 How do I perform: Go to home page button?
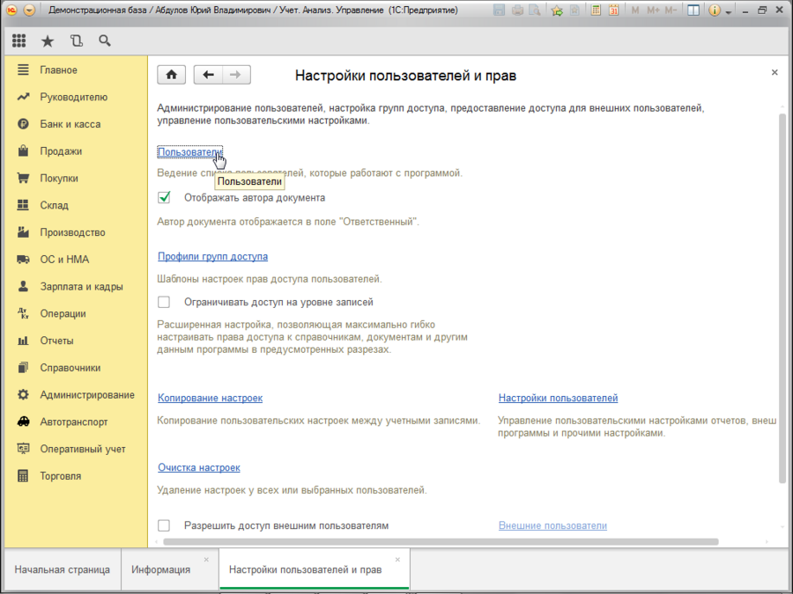pyautogui.click(x=171, y=75)
